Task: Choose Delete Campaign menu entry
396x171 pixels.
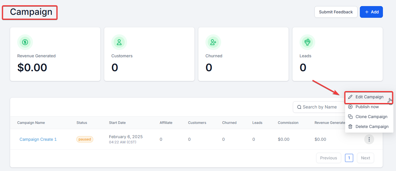Action: [x=372, y=127]
